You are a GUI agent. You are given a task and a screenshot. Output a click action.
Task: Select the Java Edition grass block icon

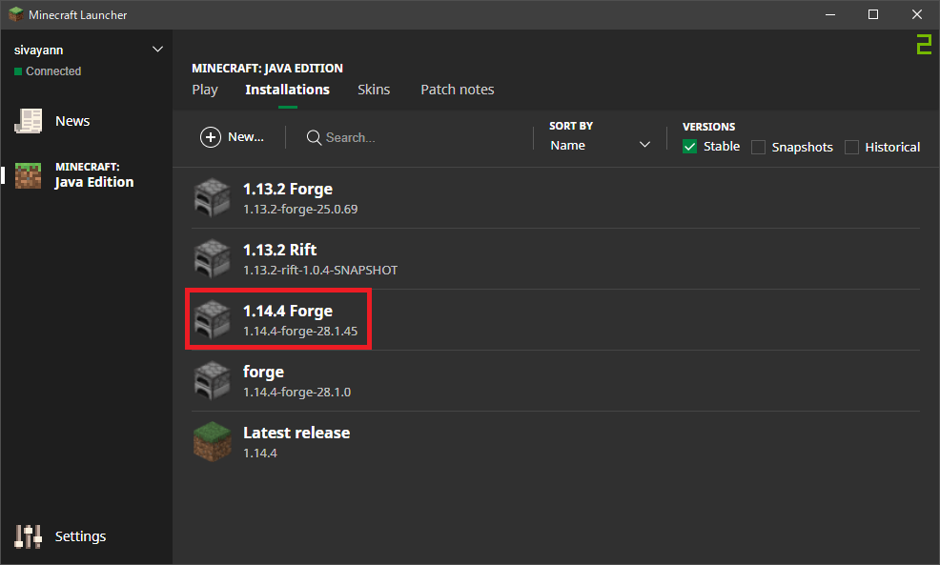click(29, 175)
